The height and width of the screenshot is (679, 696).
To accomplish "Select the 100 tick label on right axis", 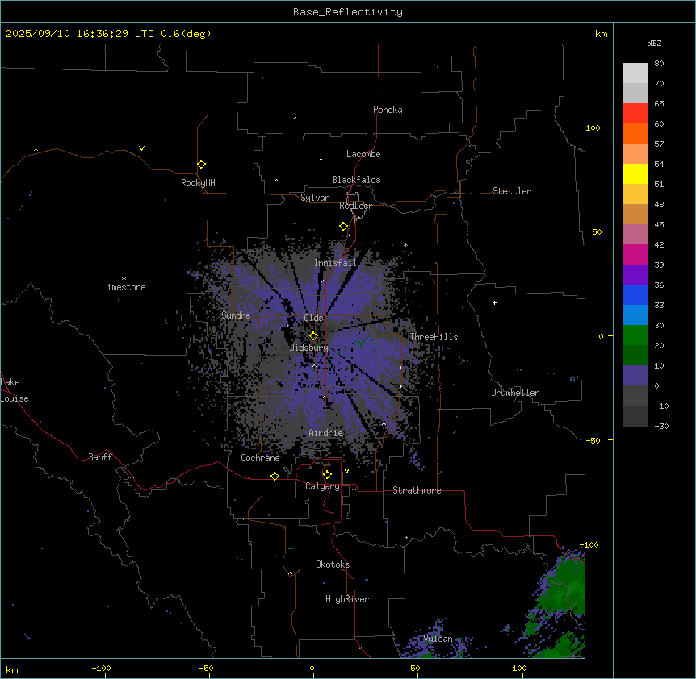I will [x=593, y=127].
